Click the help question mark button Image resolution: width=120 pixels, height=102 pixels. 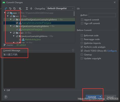point(6,97)
